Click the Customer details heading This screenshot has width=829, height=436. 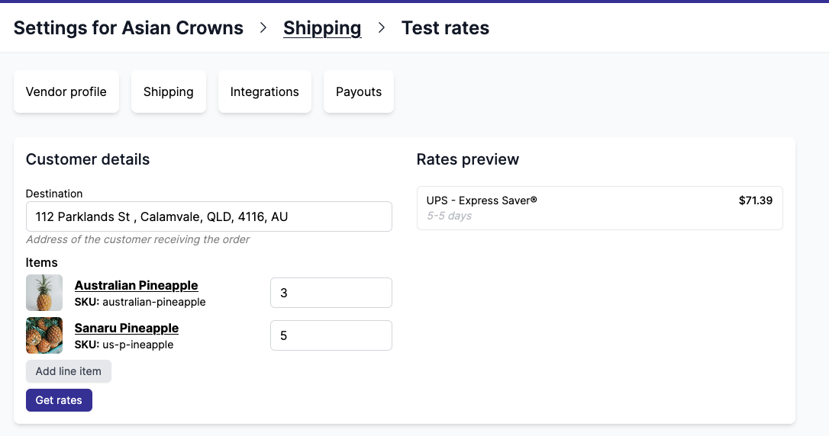pyautogui.click(x=88, y=159)
